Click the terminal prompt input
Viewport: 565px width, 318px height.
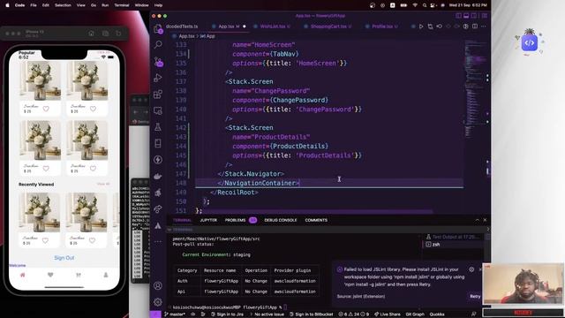(x=284, y=307)
